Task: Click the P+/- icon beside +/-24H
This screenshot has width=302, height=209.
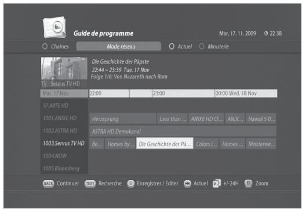Action: (217, 184)
